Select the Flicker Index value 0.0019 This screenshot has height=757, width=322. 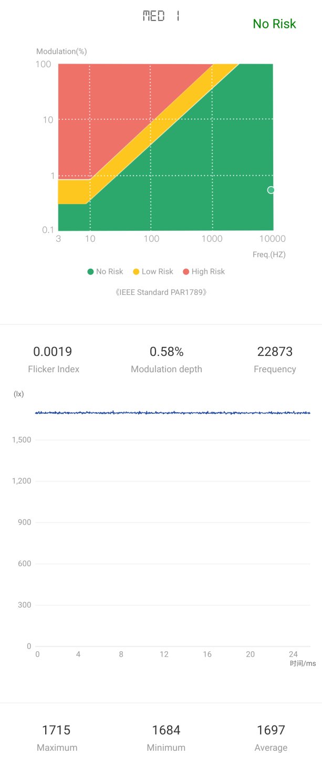coord(53,351)
